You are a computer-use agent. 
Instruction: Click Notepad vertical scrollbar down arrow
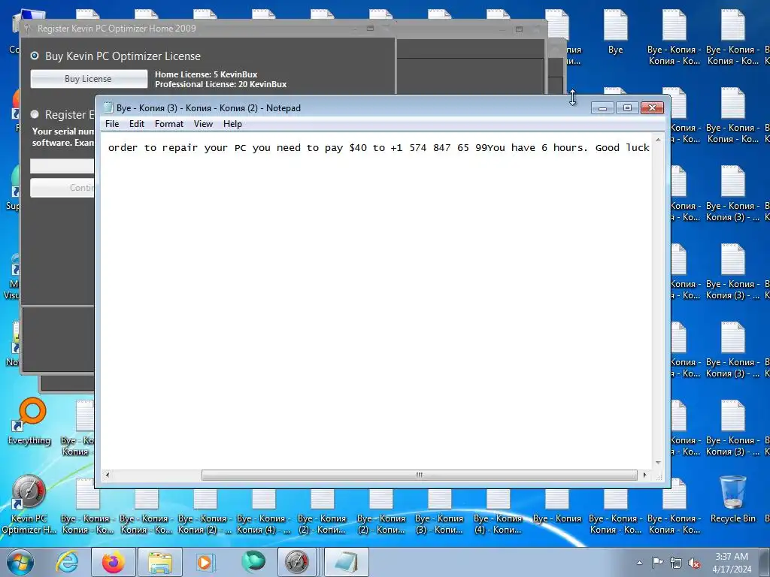[x=658, y=463]
